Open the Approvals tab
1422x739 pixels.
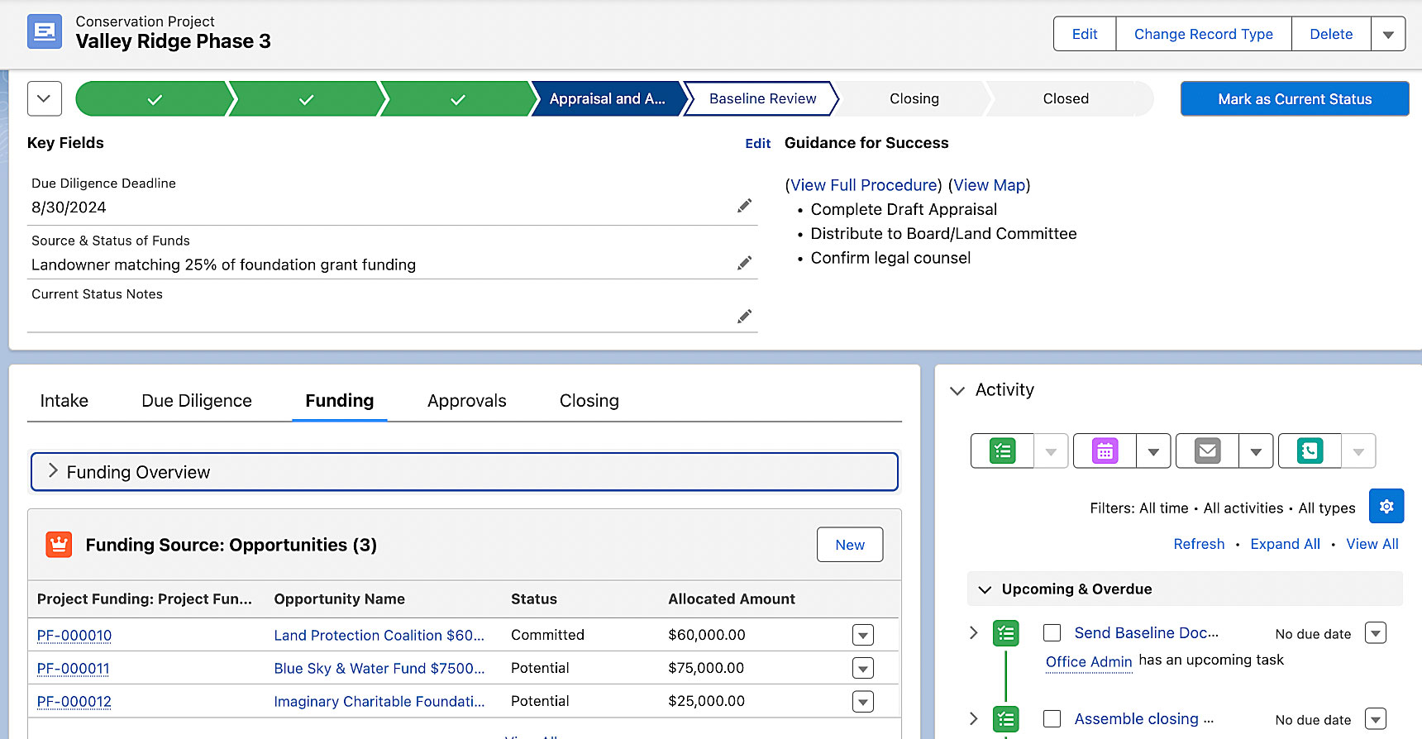(466, 401)
